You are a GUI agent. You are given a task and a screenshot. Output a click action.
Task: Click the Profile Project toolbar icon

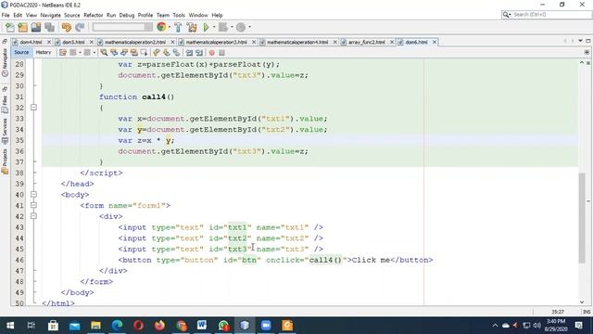tap(241, 27)
